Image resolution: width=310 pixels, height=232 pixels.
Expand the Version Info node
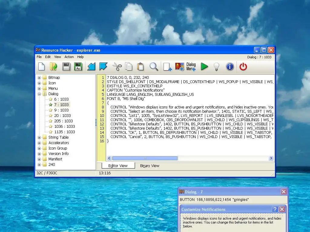[39, 154]
